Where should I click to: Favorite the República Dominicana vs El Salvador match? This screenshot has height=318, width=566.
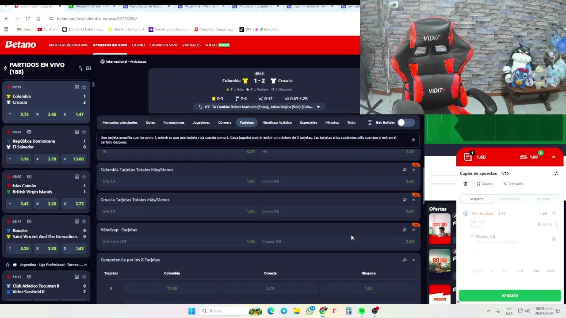pyautogui.click(x=84, y=132)
